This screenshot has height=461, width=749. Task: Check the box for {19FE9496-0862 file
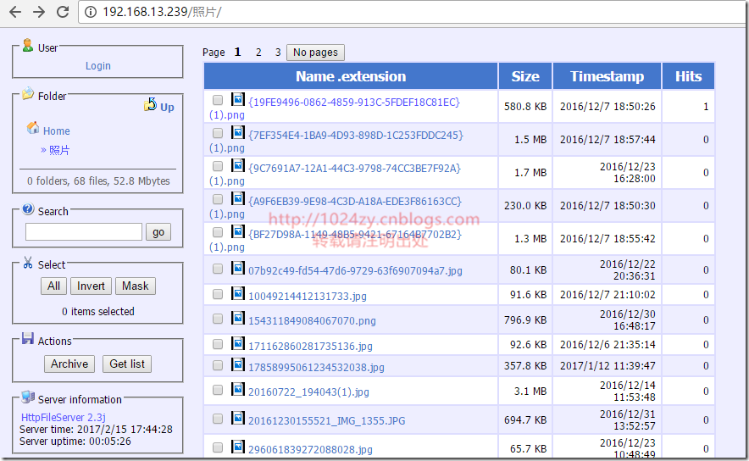pyautogui.click(x=218, y=100)
